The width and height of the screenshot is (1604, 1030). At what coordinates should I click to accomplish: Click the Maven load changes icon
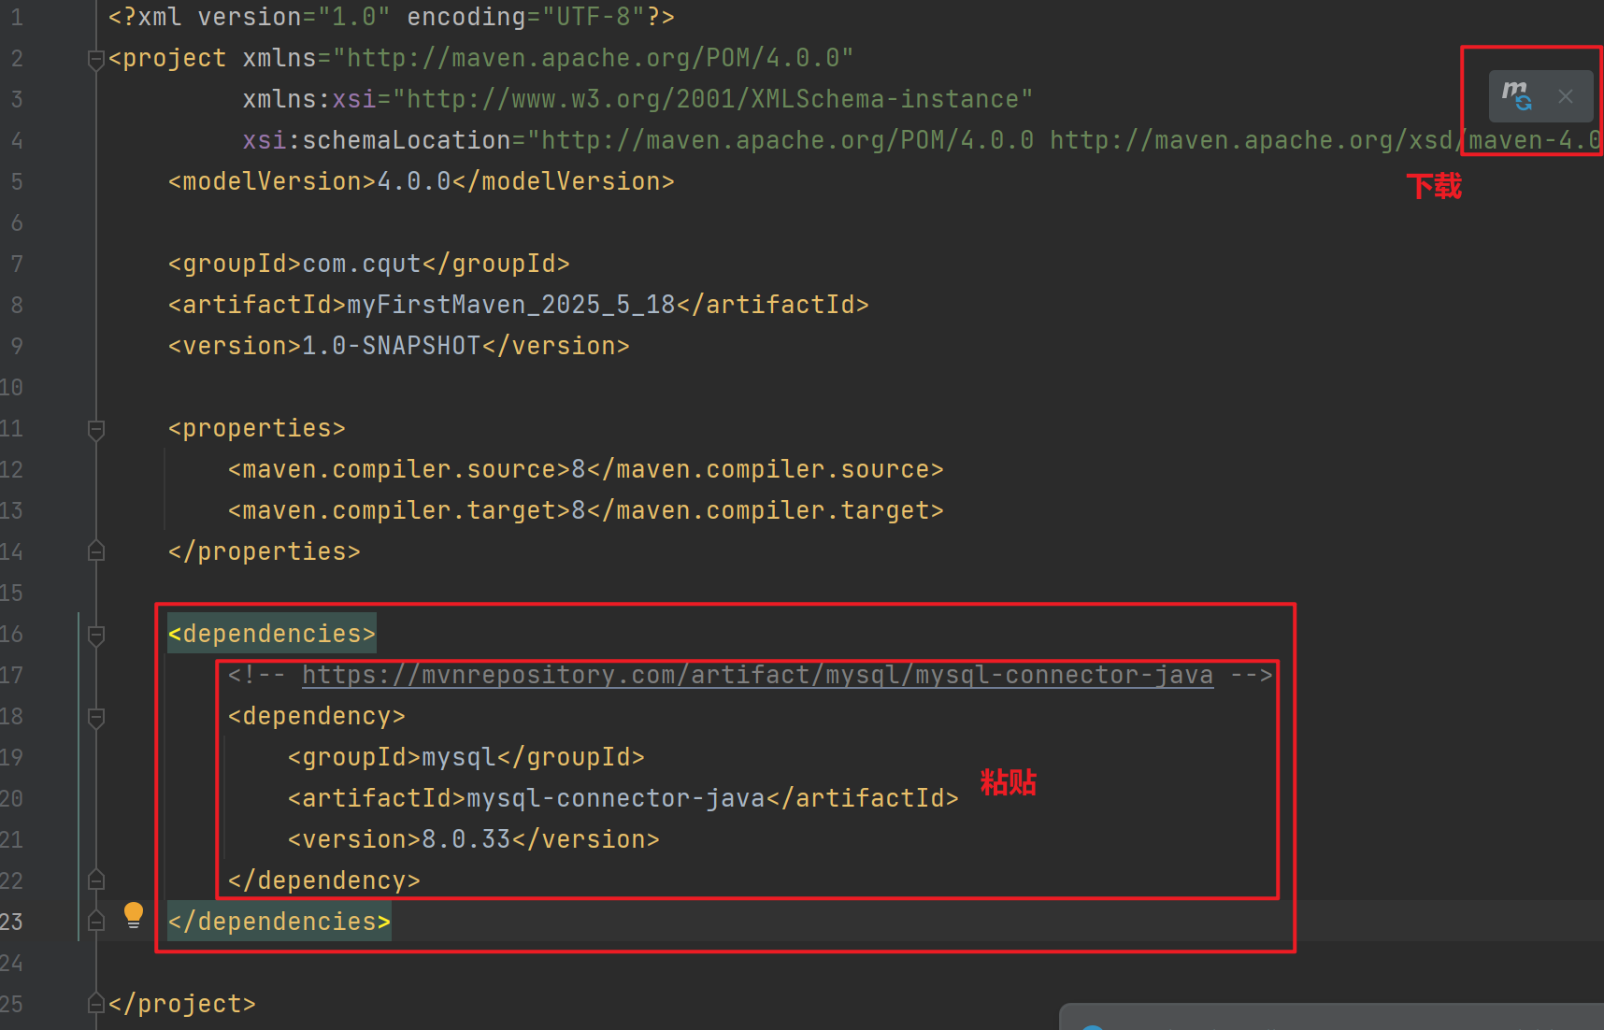coord(1516,96)
